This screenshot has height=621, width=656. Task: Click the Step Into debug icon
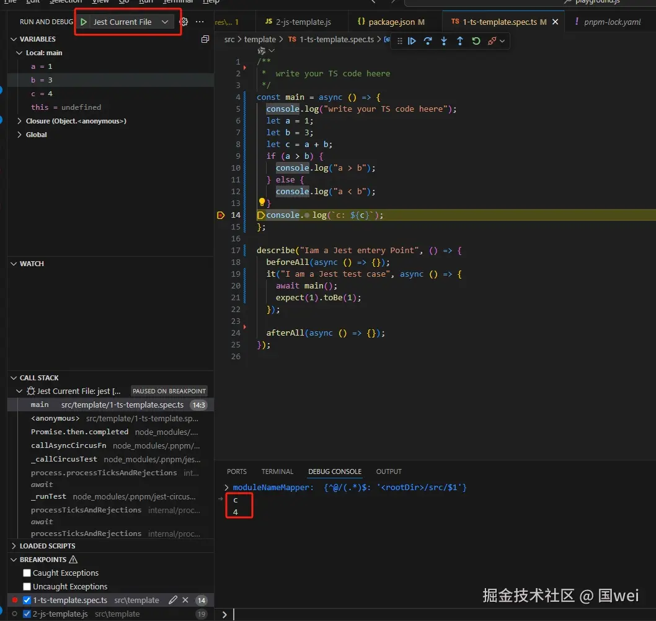coord(445,41)
